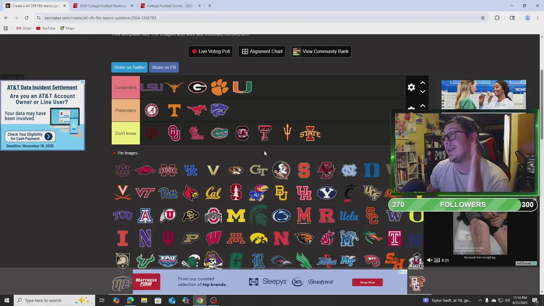The image size is (544, 306).
Task: Open the Chrome extensions puzzle icon
Action: point(497,18)
